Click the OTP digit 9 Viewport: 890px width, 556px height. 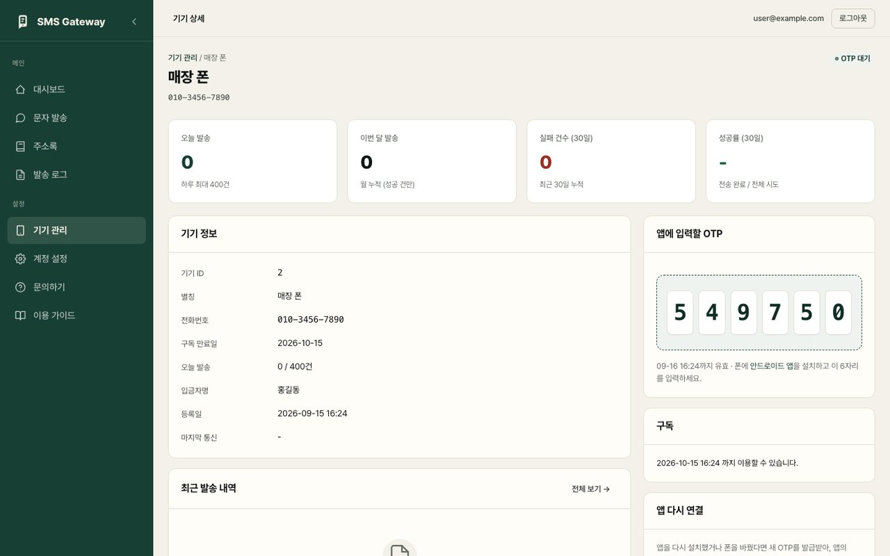click(743, 313)
